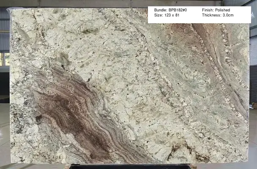Click the BPB182#0 bundle number
The image size is (257, 169).
coord(177,10)
